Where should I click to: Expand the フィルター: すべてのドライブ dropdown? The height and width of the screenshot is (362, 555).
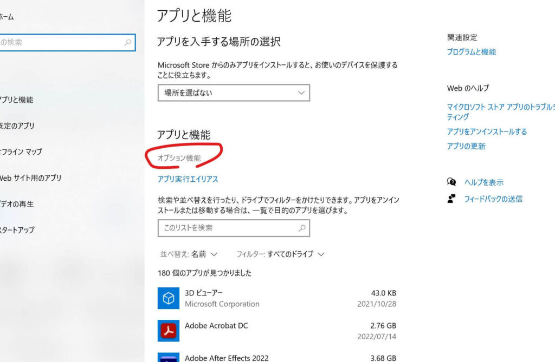(280, 254)
